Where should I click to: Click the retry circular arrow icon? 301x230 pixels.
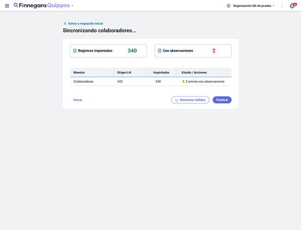point(177,100)
